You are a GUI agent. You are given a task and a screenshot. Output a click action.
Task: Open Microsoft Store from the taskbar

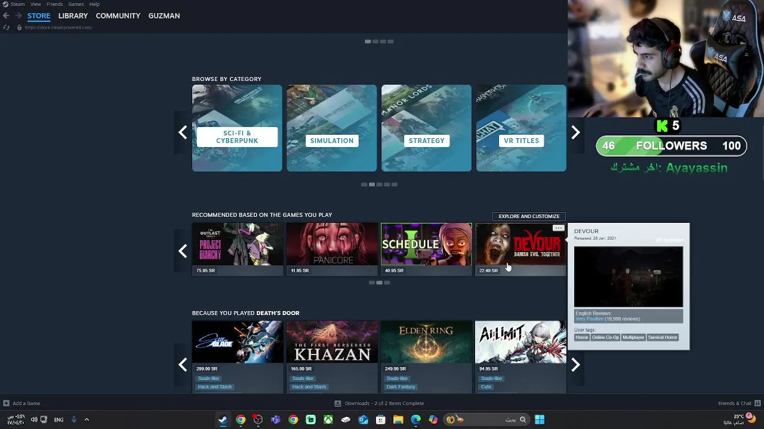pos(381,419)
